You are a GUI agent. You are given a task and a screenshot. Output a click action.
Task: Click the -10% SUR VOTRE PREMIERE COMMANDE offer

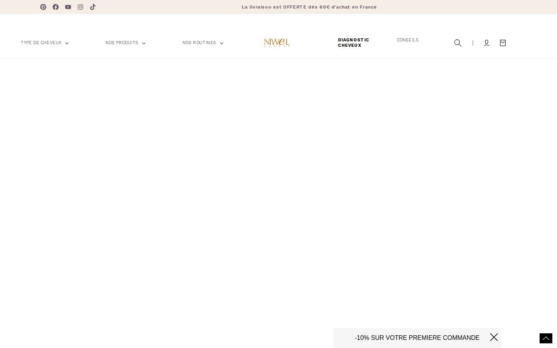(x=417, y=338)
